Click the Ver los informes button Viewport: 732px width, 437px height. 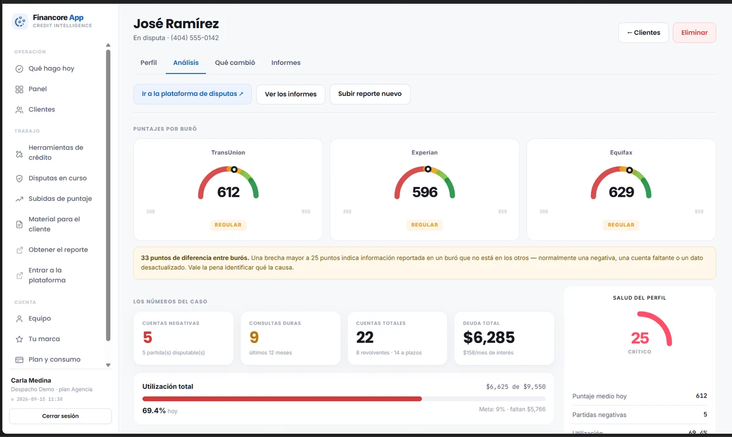tap(291, 94)
